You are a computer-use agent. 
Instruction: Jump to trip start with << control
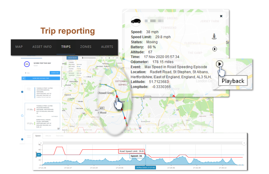pyautogui.click(x=102, y=58)
